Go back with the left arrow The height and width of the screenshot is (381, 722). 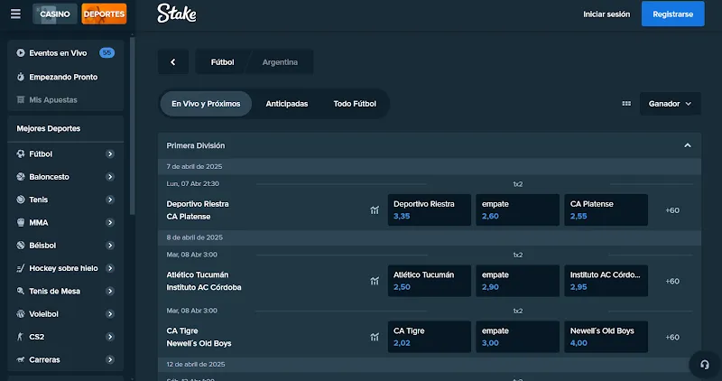click(x=173, y=62)
